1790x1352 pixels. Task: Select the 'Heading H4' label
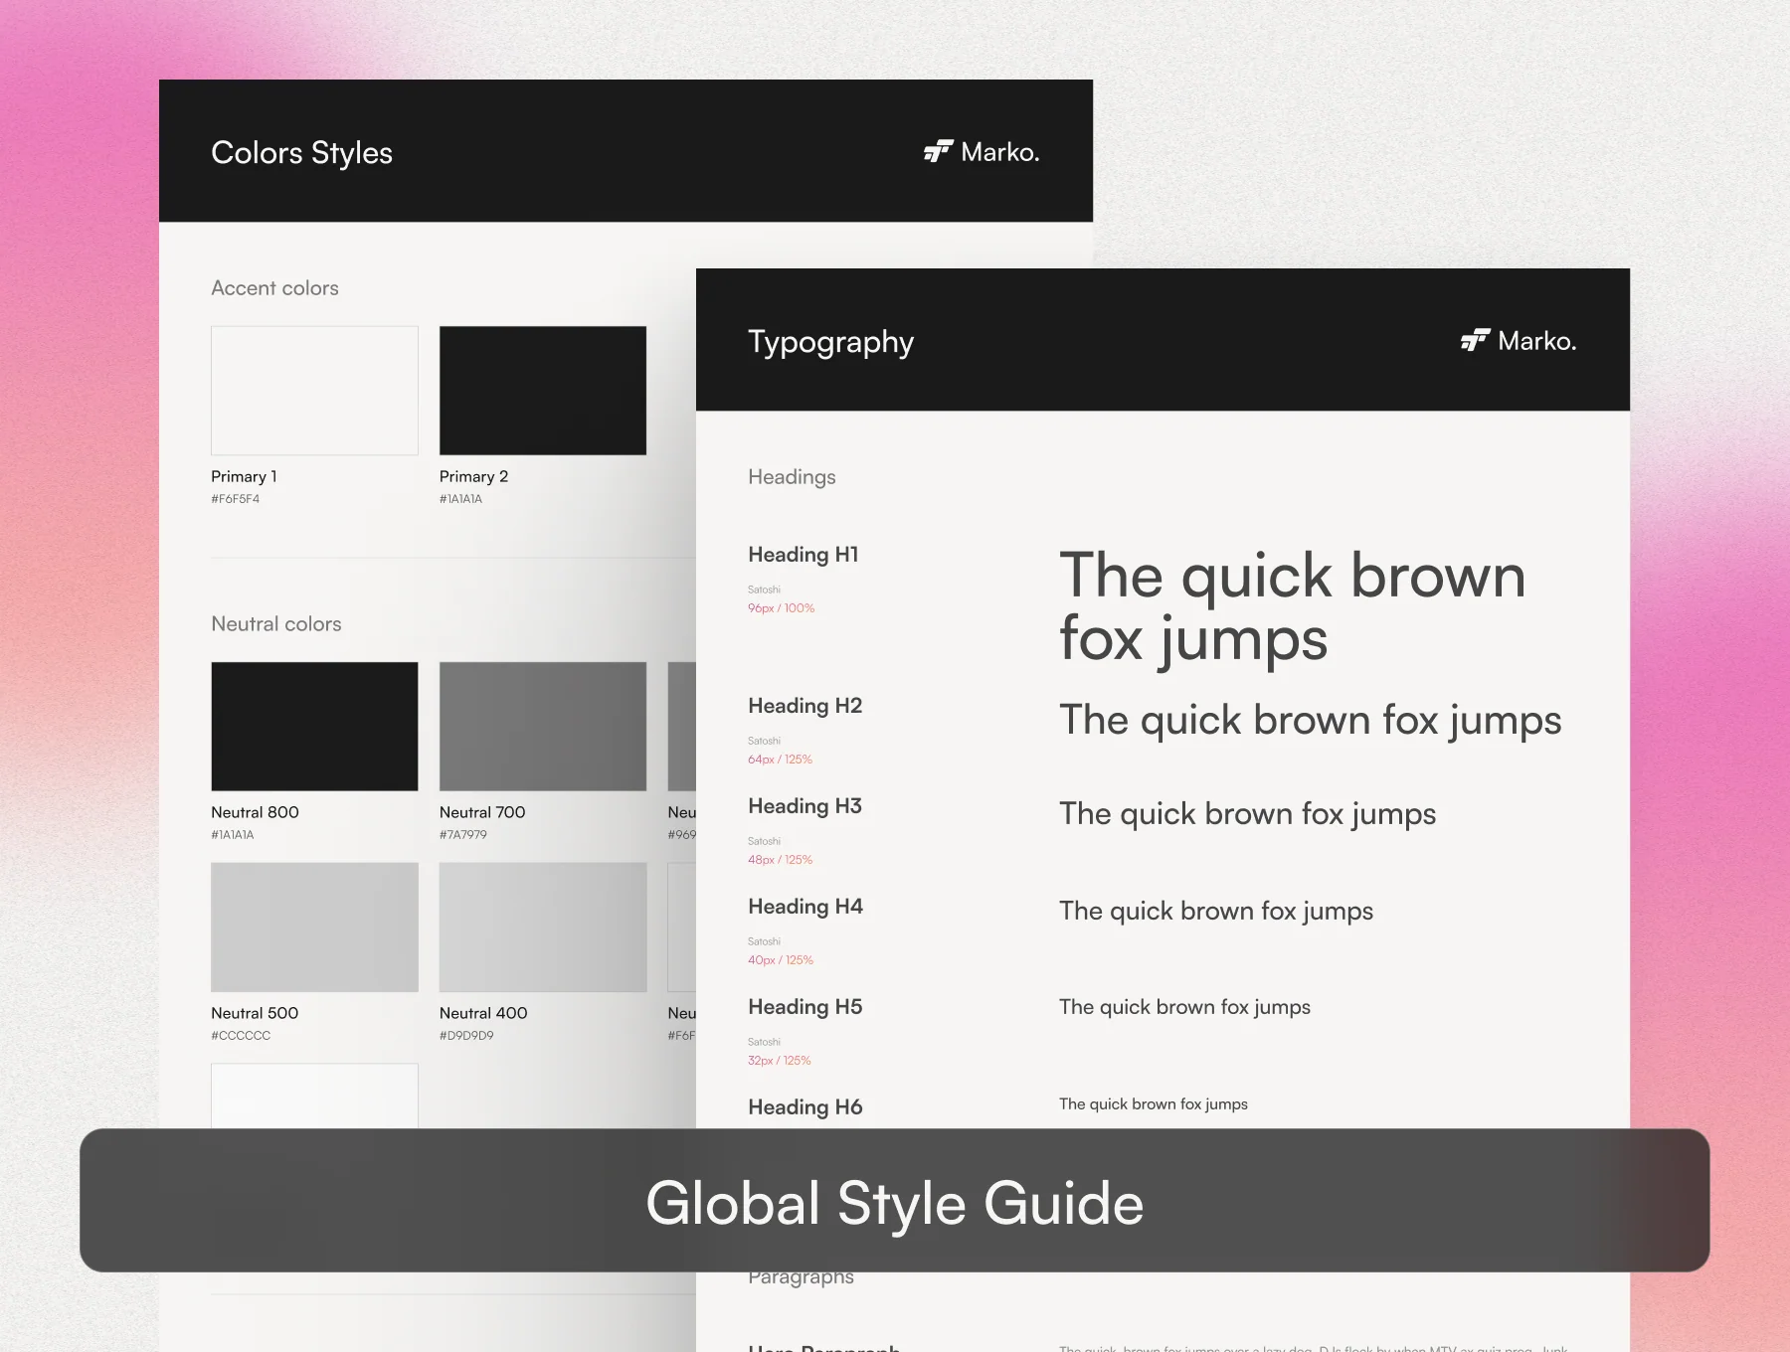805,907
